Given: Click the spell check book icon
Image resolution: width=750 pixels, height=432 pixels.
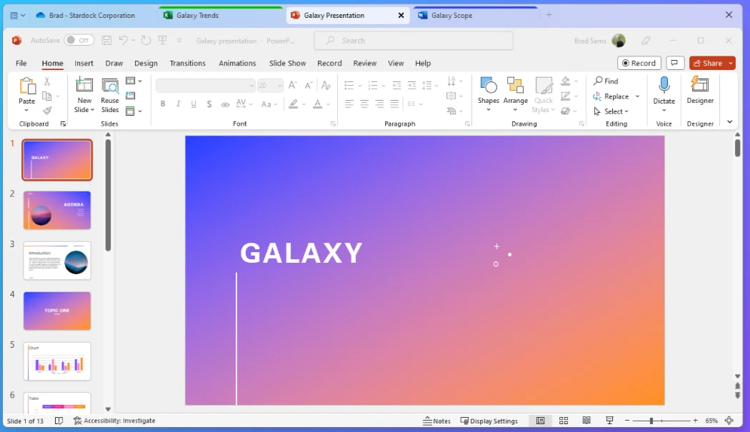Looking at the screenshot, I should click(x=59, y=421).
